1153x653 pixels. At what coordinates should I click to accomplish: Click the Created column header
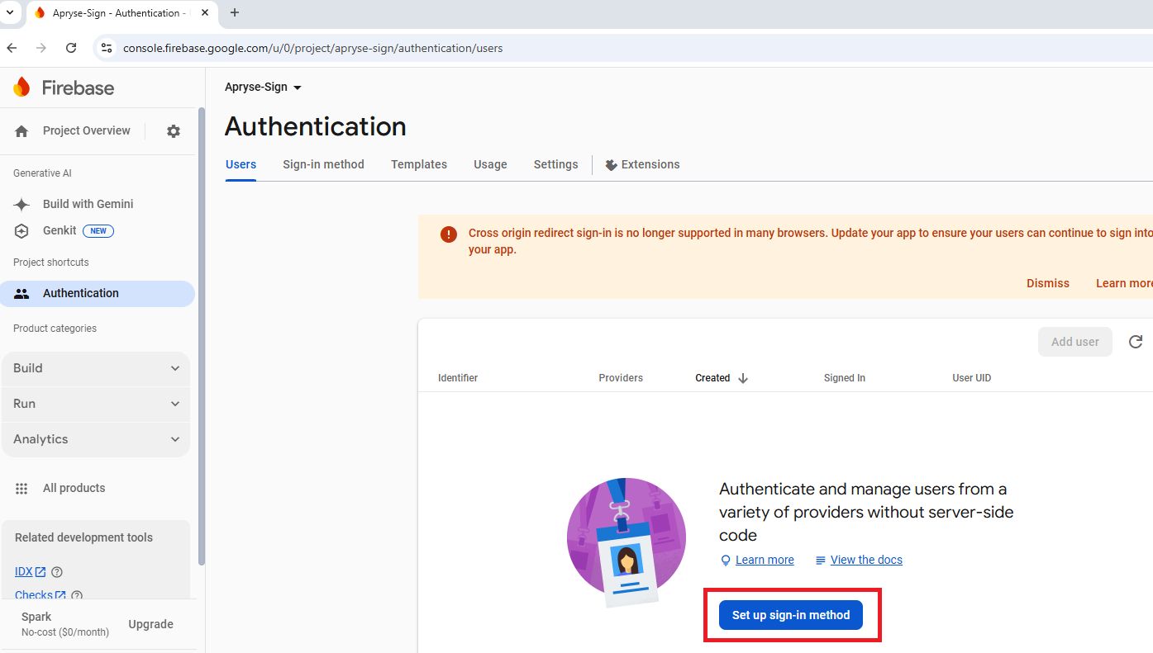712,378
